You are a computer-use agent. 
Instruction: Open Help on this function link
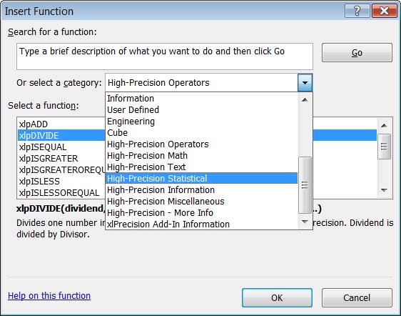coord(49,296)
